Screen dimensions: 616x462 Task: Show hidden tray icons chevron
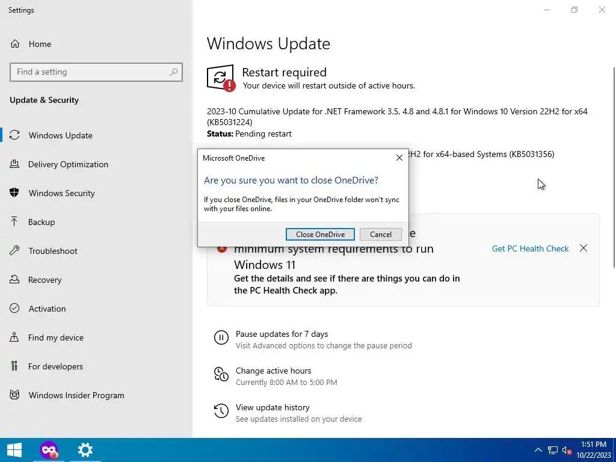tap(538, 450)
